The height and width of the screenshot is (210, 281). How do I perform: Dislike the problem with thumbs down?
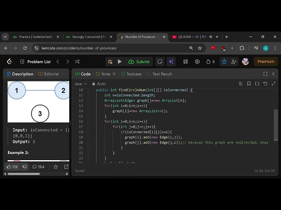pyautogui.click(x=25, y=167)
